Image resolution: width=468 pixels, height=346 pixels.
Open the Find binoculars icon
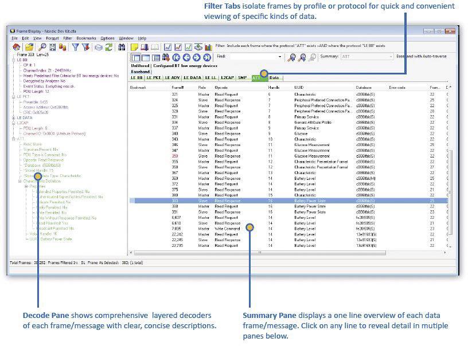point(122,47)
